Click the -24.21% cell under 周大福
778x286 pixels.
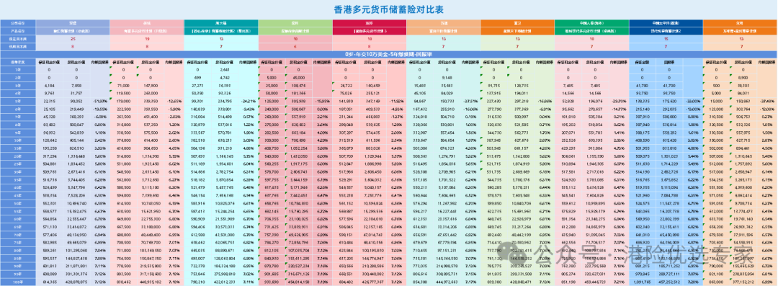(x=249, y=102)
